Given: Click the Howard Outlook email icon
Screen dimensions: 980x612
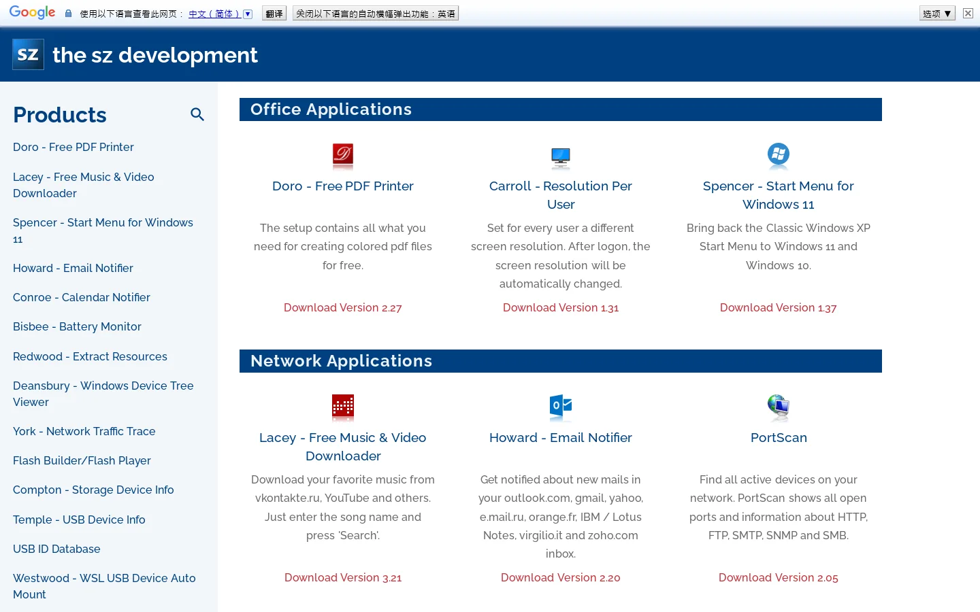Looking at the screenshot, I should click(561, 407).
